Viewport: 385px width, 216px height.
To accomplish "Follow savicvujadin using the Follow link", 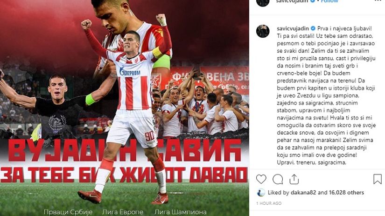I will 329,1.
